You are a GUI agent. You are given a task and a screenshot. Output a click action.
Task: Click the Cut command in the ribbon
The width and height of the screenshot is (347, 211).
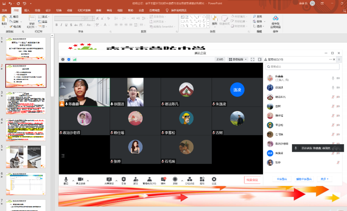(x=14, y=17)
